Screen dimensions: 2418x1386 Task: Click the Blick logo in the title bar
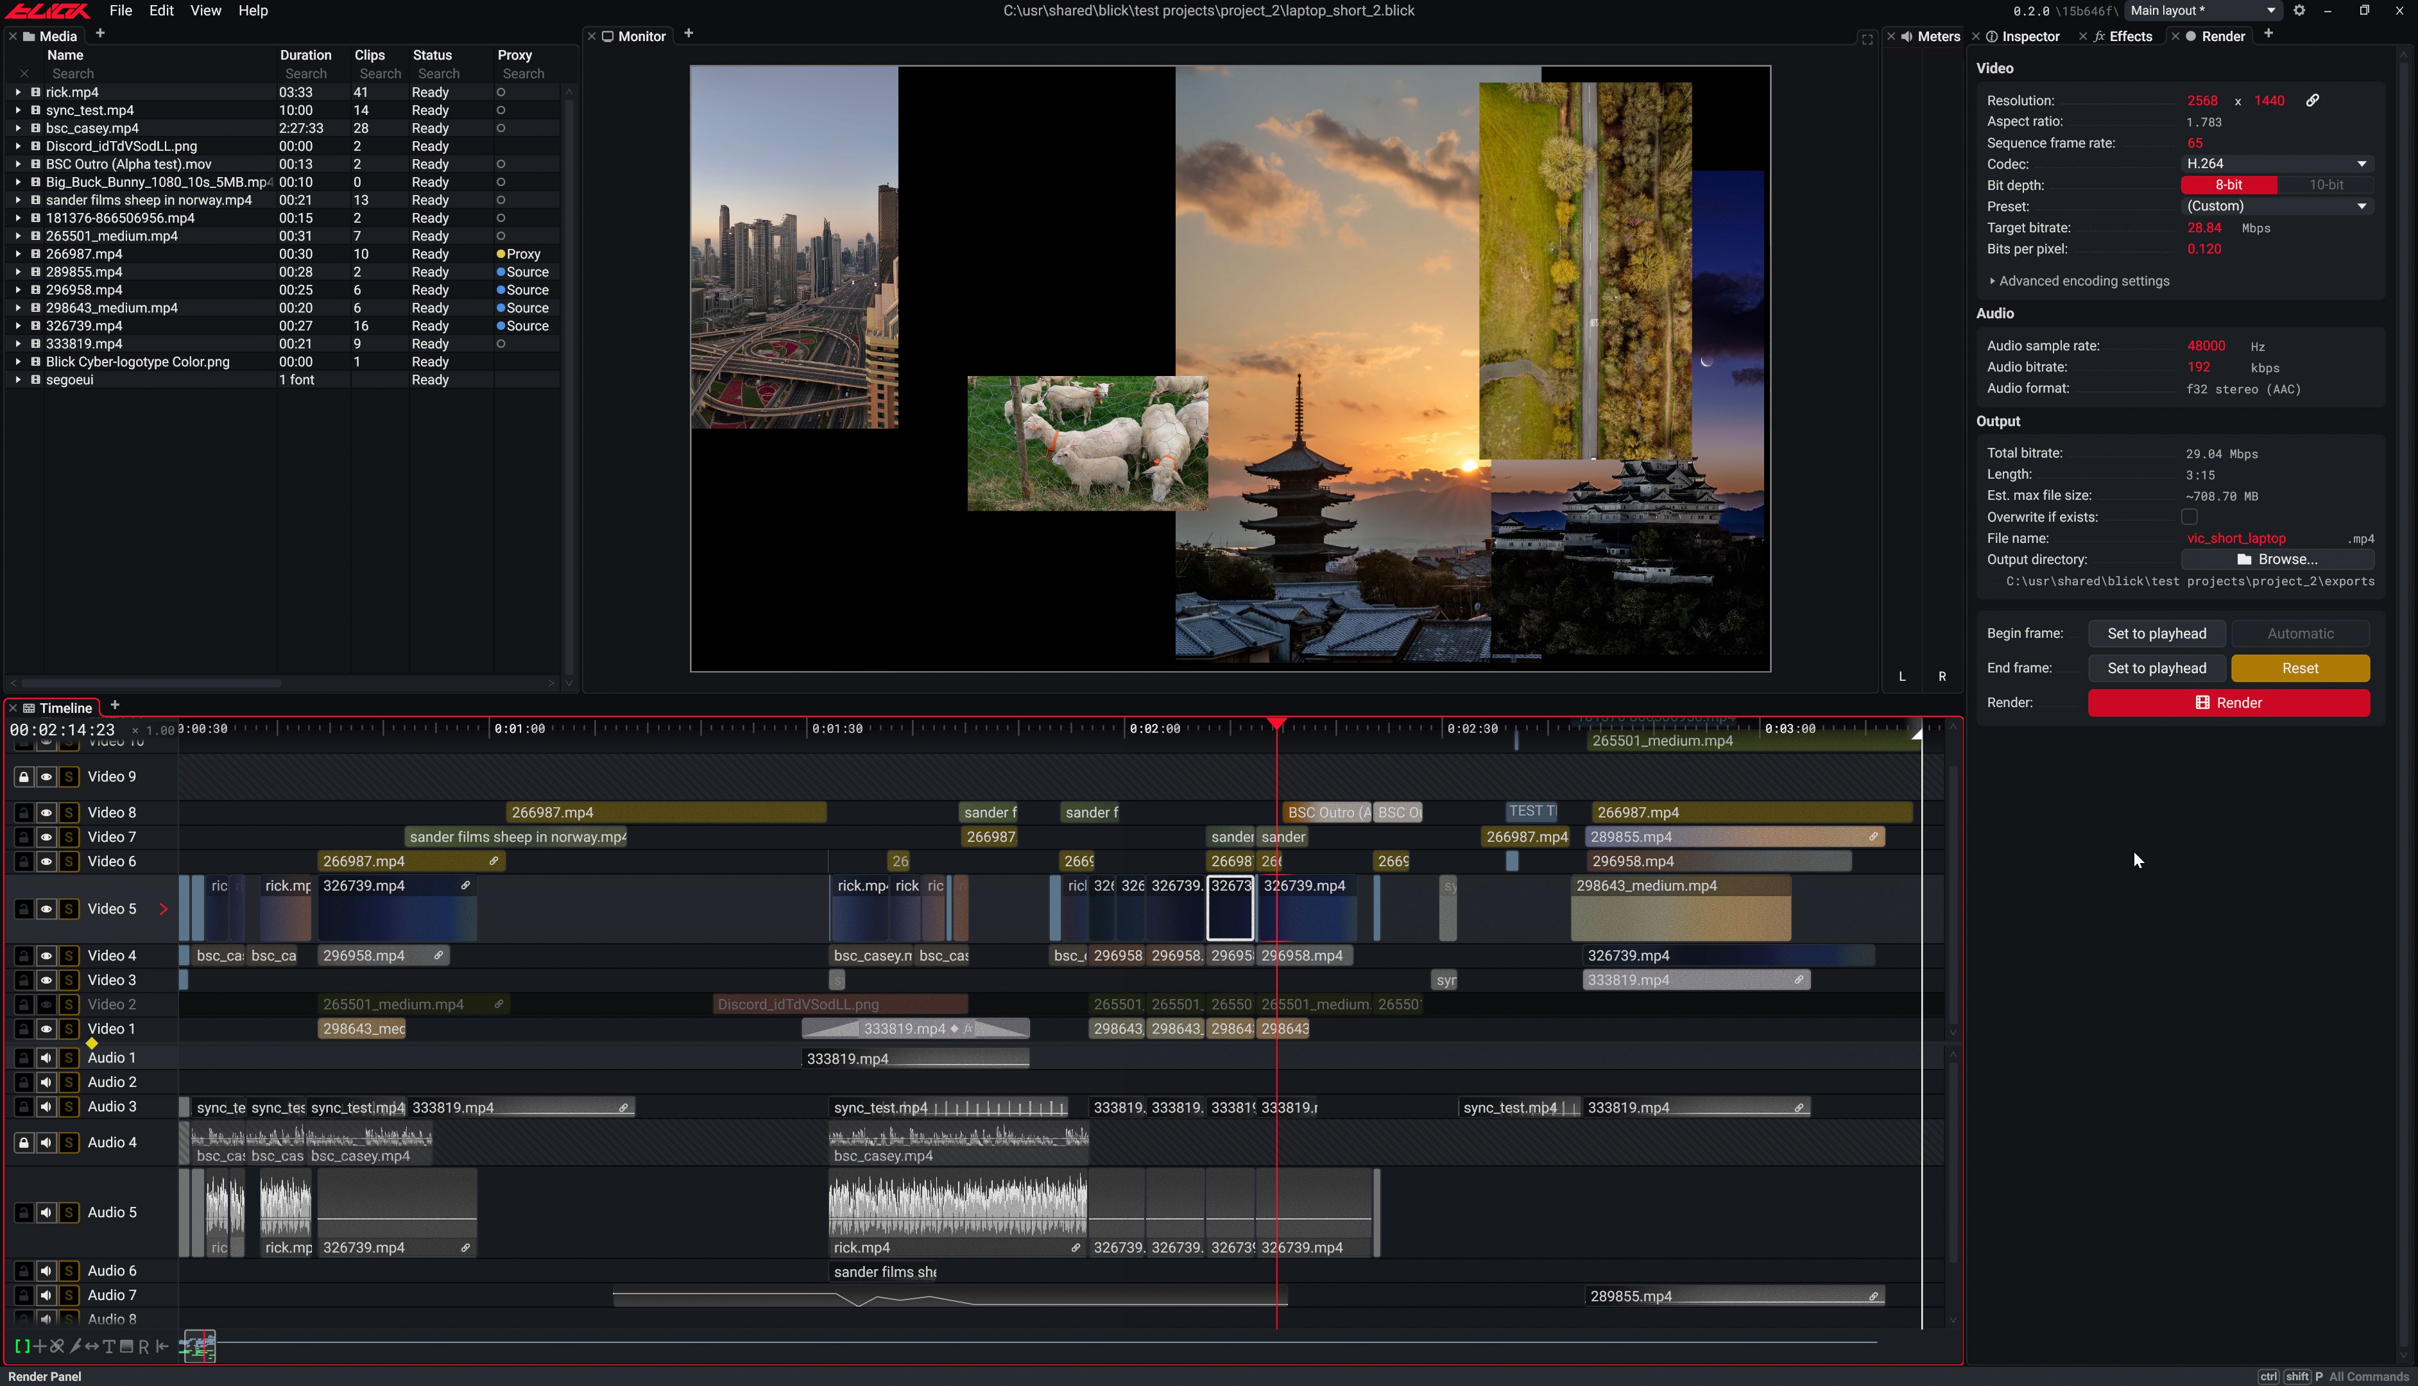pyautogui.click(x=47, y=10)
